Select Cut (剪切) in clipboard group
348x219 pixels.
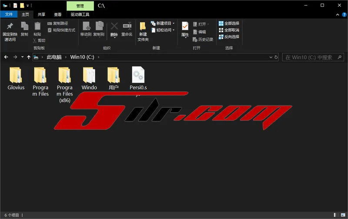[39, 40]
